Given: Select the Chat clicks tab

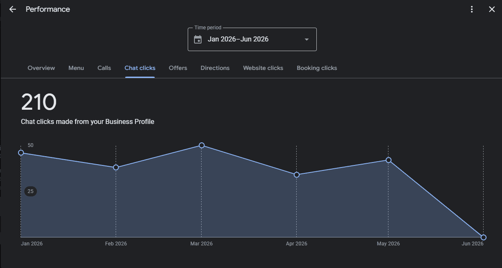Looking at the screenshot, I should coord(140,68).
